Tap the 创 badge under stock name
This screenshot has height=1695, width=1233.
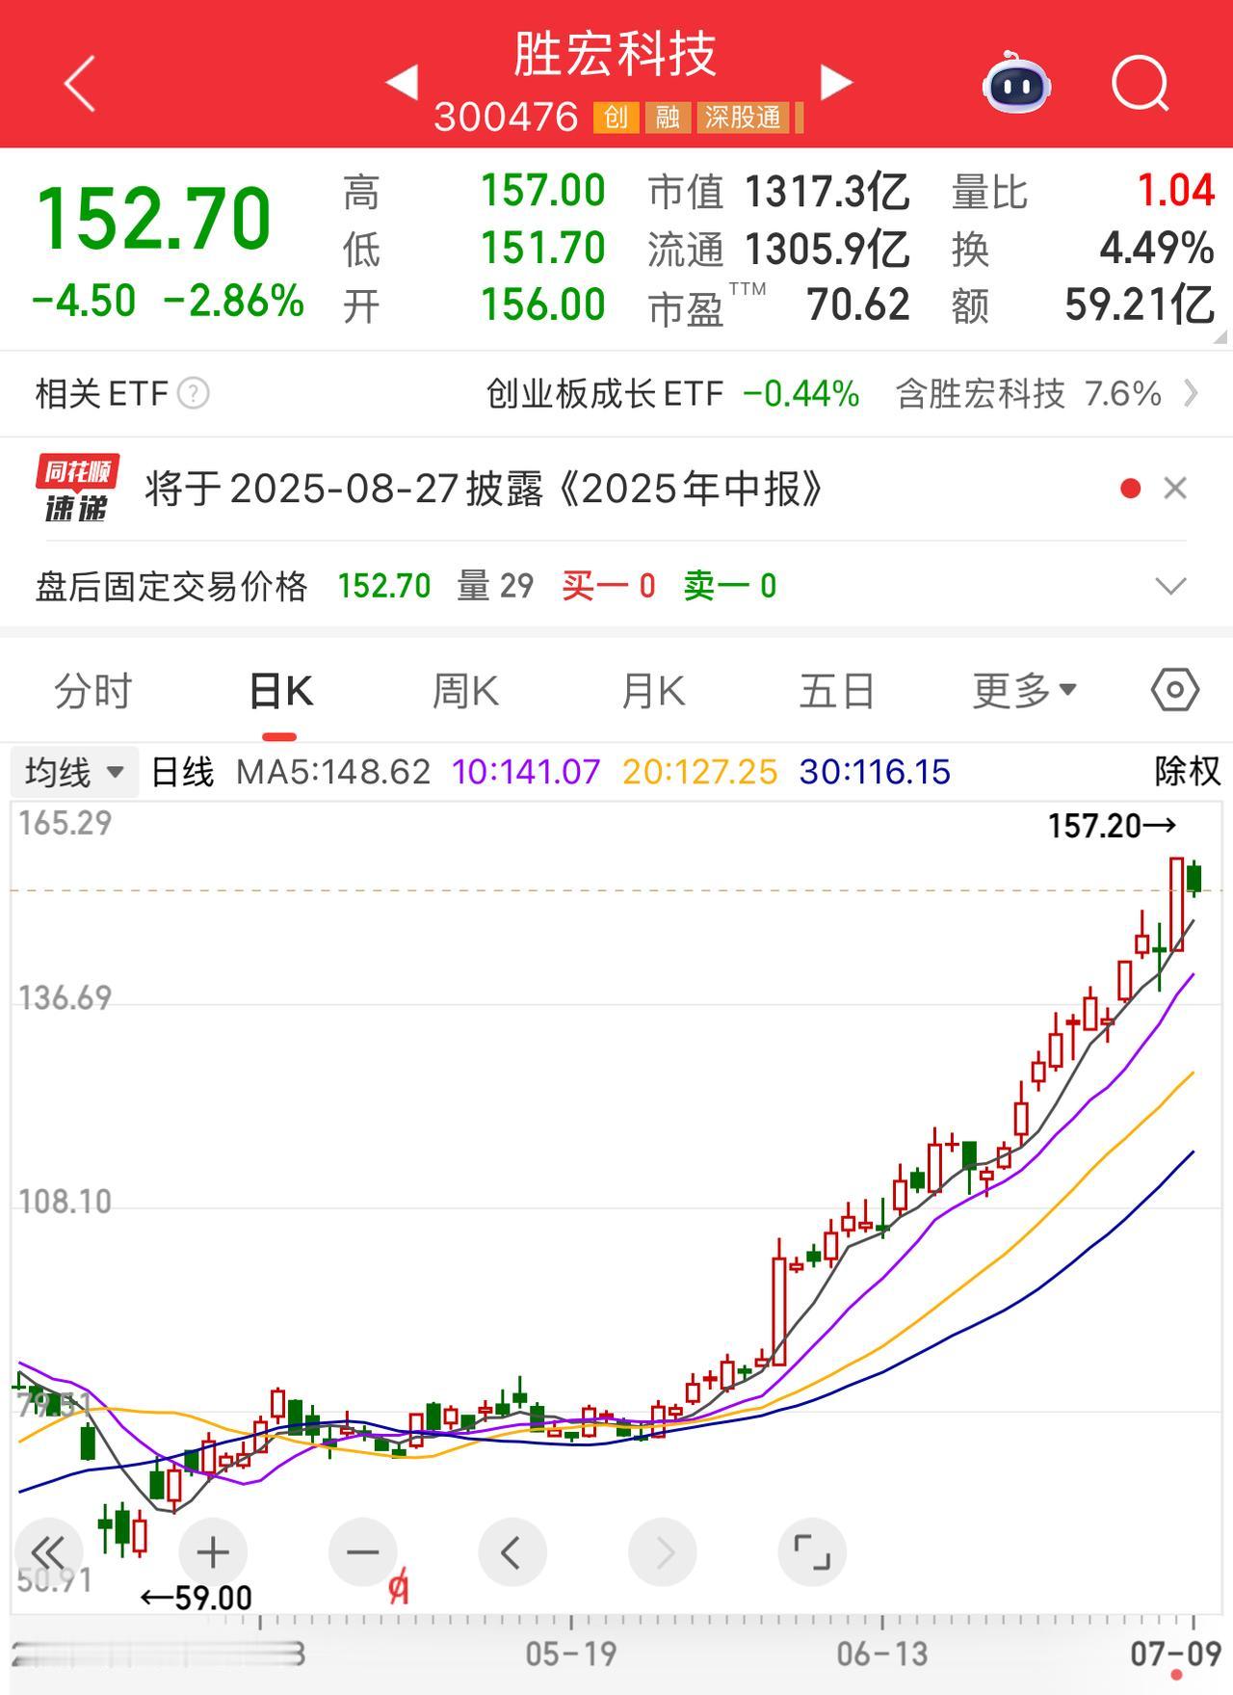616,118
